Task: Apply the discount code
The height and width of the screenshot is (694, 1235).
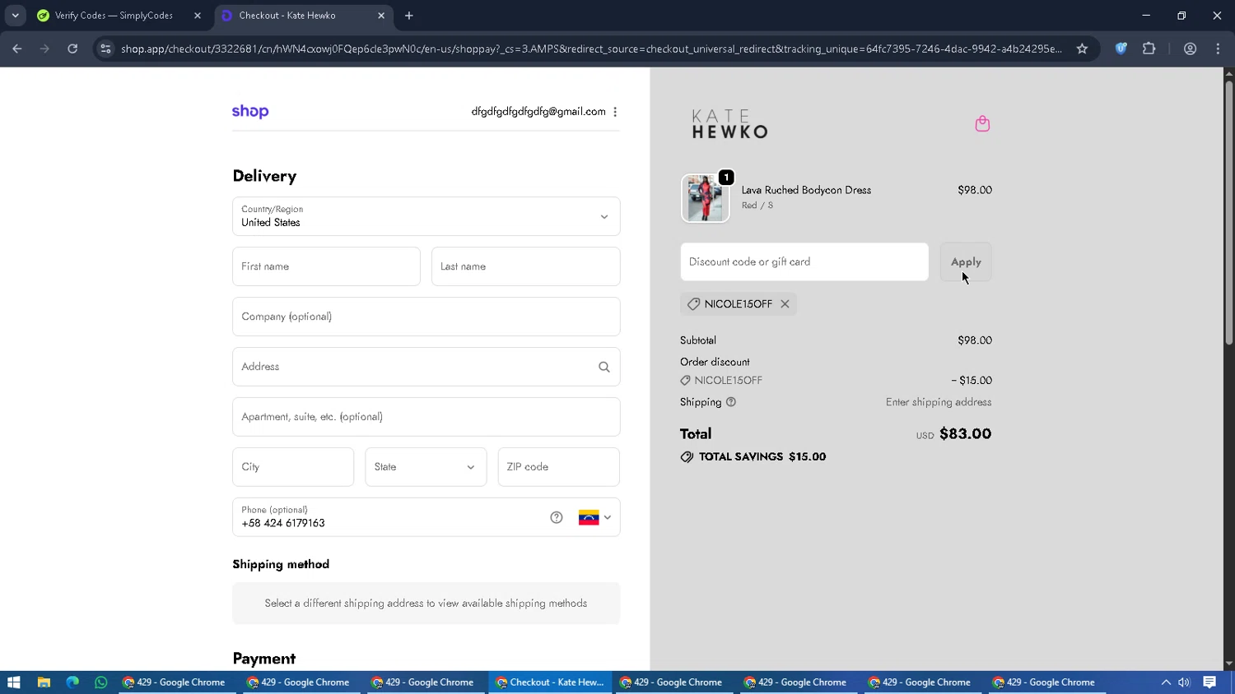Action: coord(966,262)
